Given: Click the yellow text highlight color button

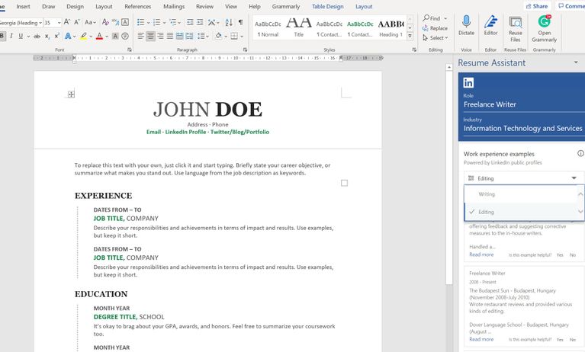Looking at the screenshot, I should (x=84, y=36).
